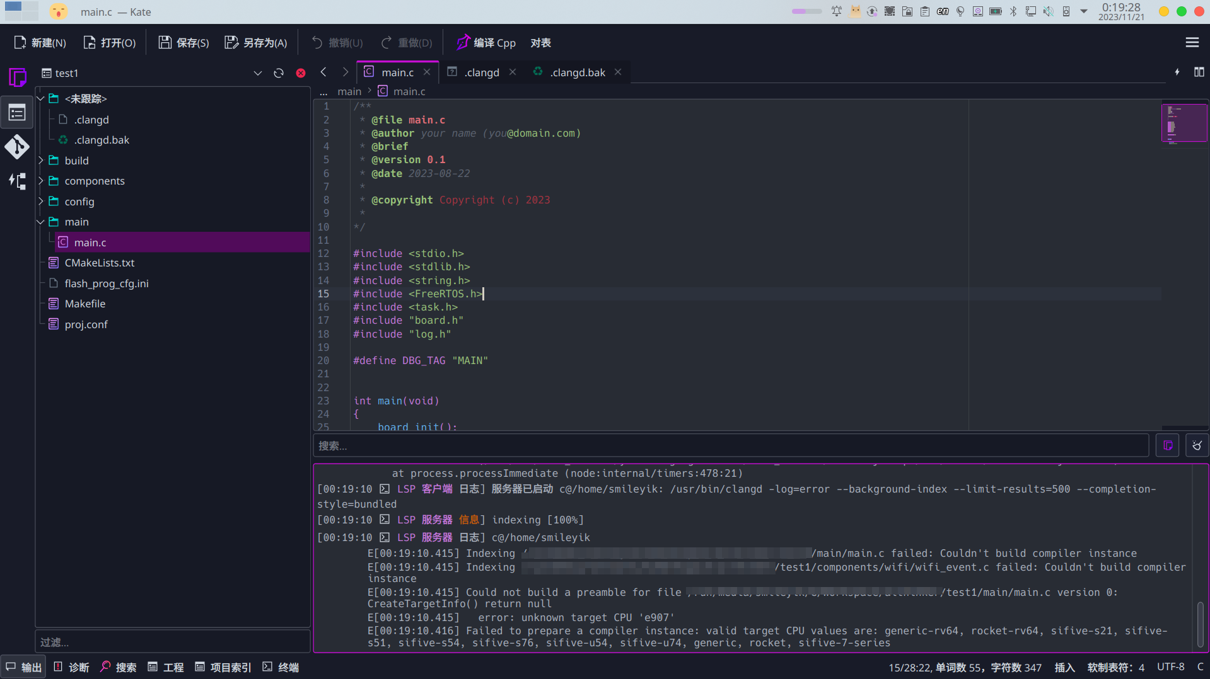Toggle the 项目索引 index panel
The width and height of the screenshot is (1210, 679).
click(x=223, y=668)
